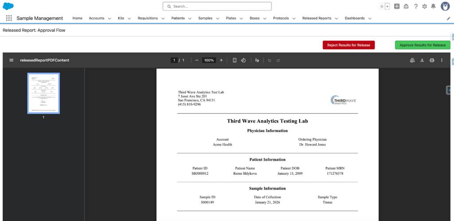
Task: Expand the Accounts tab dropdown
Action: pyautogui.click(x=110, y=19)
